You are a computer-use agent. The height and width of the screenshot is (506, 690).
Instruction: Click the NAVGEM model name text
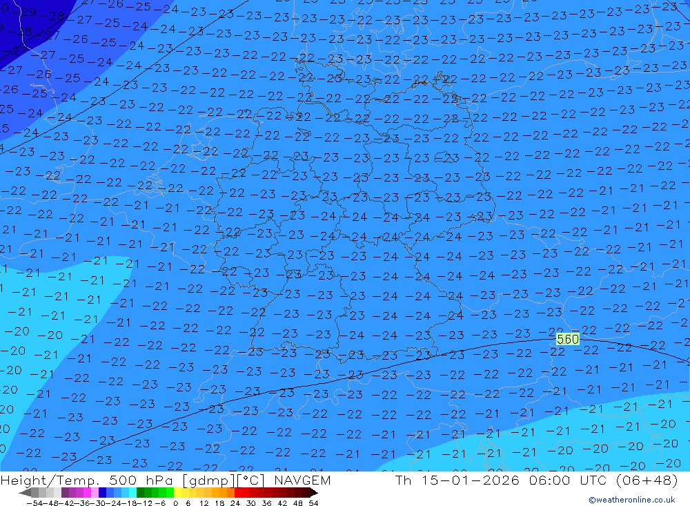[302, 480]
